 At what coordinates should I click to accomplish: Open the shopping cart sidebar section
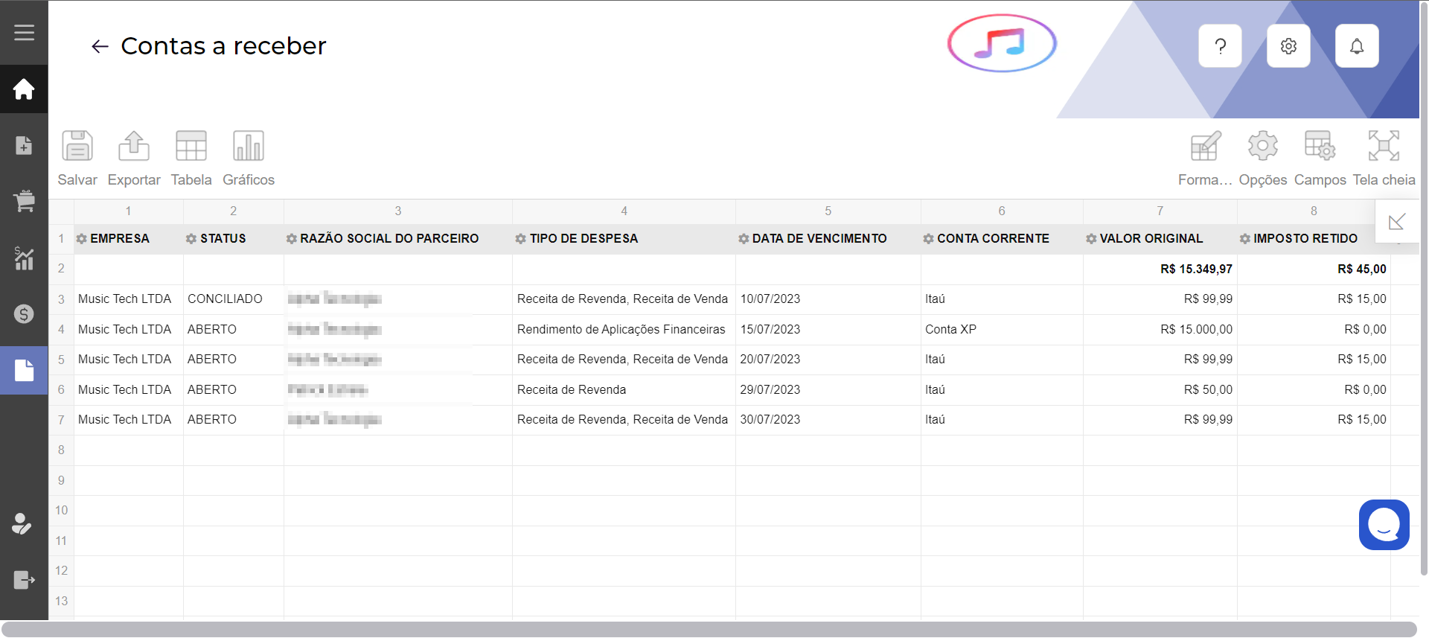coord(24,201)
